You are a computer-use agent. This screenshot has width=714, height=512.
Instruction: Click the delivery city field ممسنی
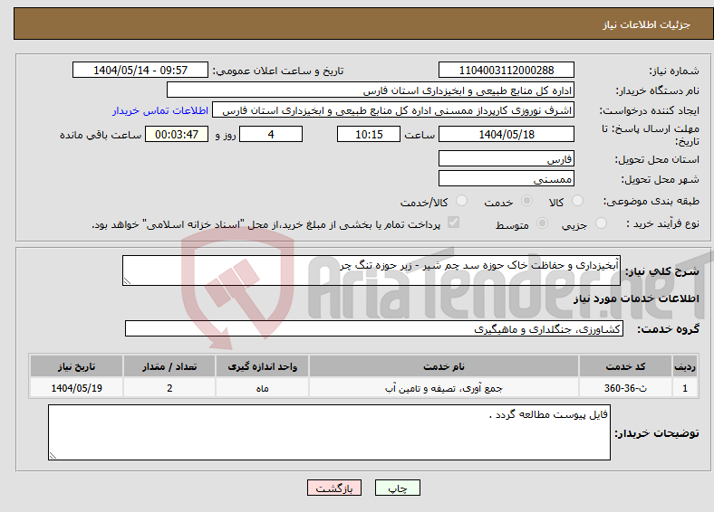point(507,178)
